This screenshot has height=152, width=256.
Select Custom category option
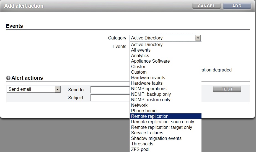(166, 72)
